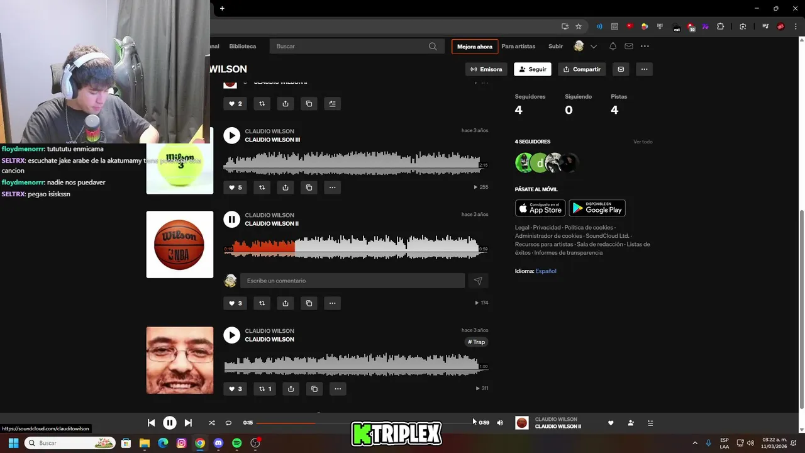This screenshot has width=805, height=453.
Task: Open profile more options ellipsis button
Action: pyautogui.click(x=644, y=69)
